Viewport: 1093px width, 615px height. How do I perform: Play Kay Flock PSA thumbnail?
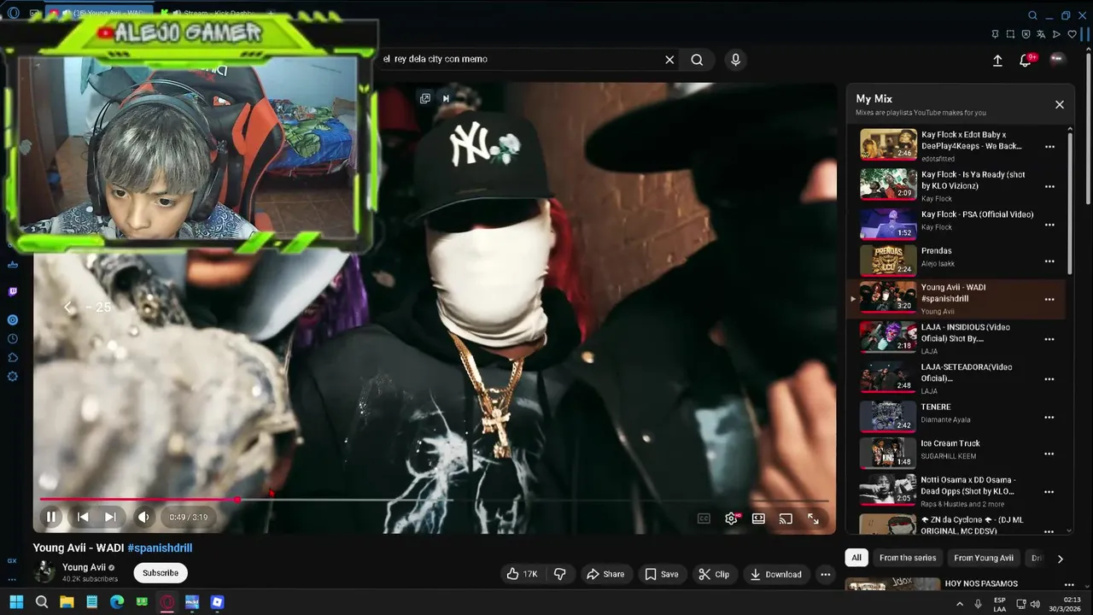point(888,224)
